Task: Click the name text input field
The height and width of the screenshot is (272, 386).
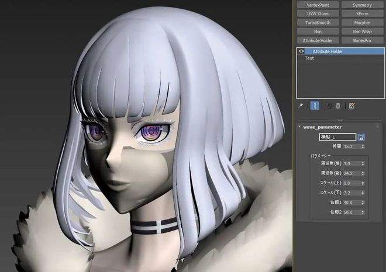Action: click(x=337, y=137)
